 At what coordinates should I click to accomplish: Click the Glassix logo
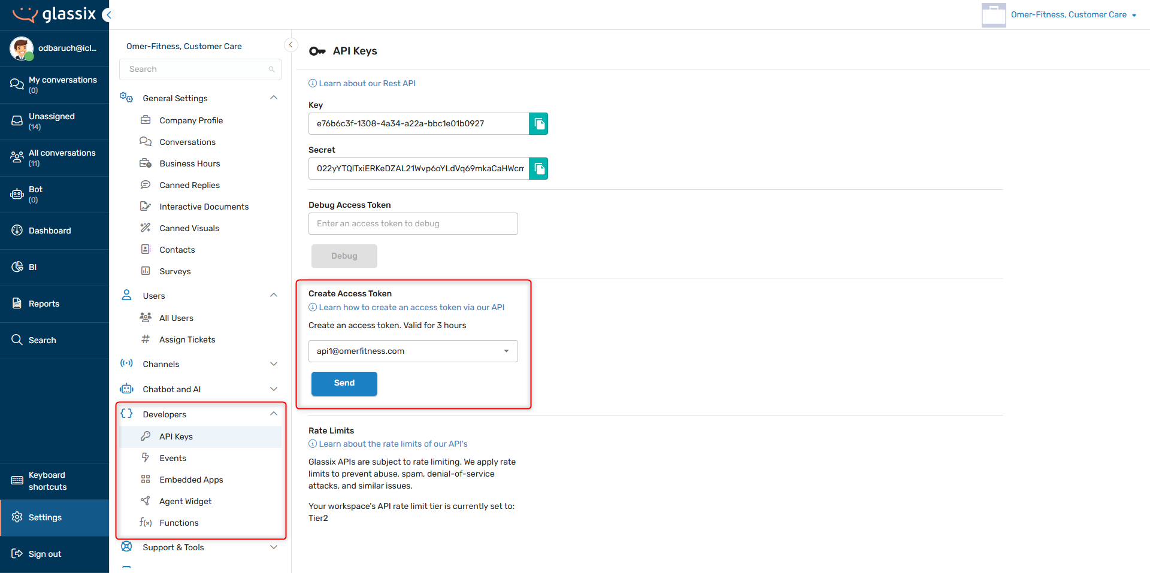54,14
